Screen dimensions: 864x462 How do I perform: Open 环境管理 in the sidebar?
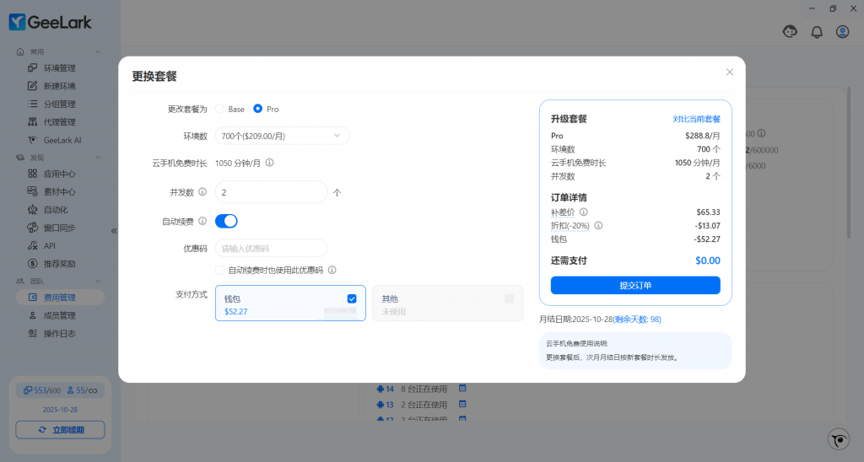(x=59, y=68)
